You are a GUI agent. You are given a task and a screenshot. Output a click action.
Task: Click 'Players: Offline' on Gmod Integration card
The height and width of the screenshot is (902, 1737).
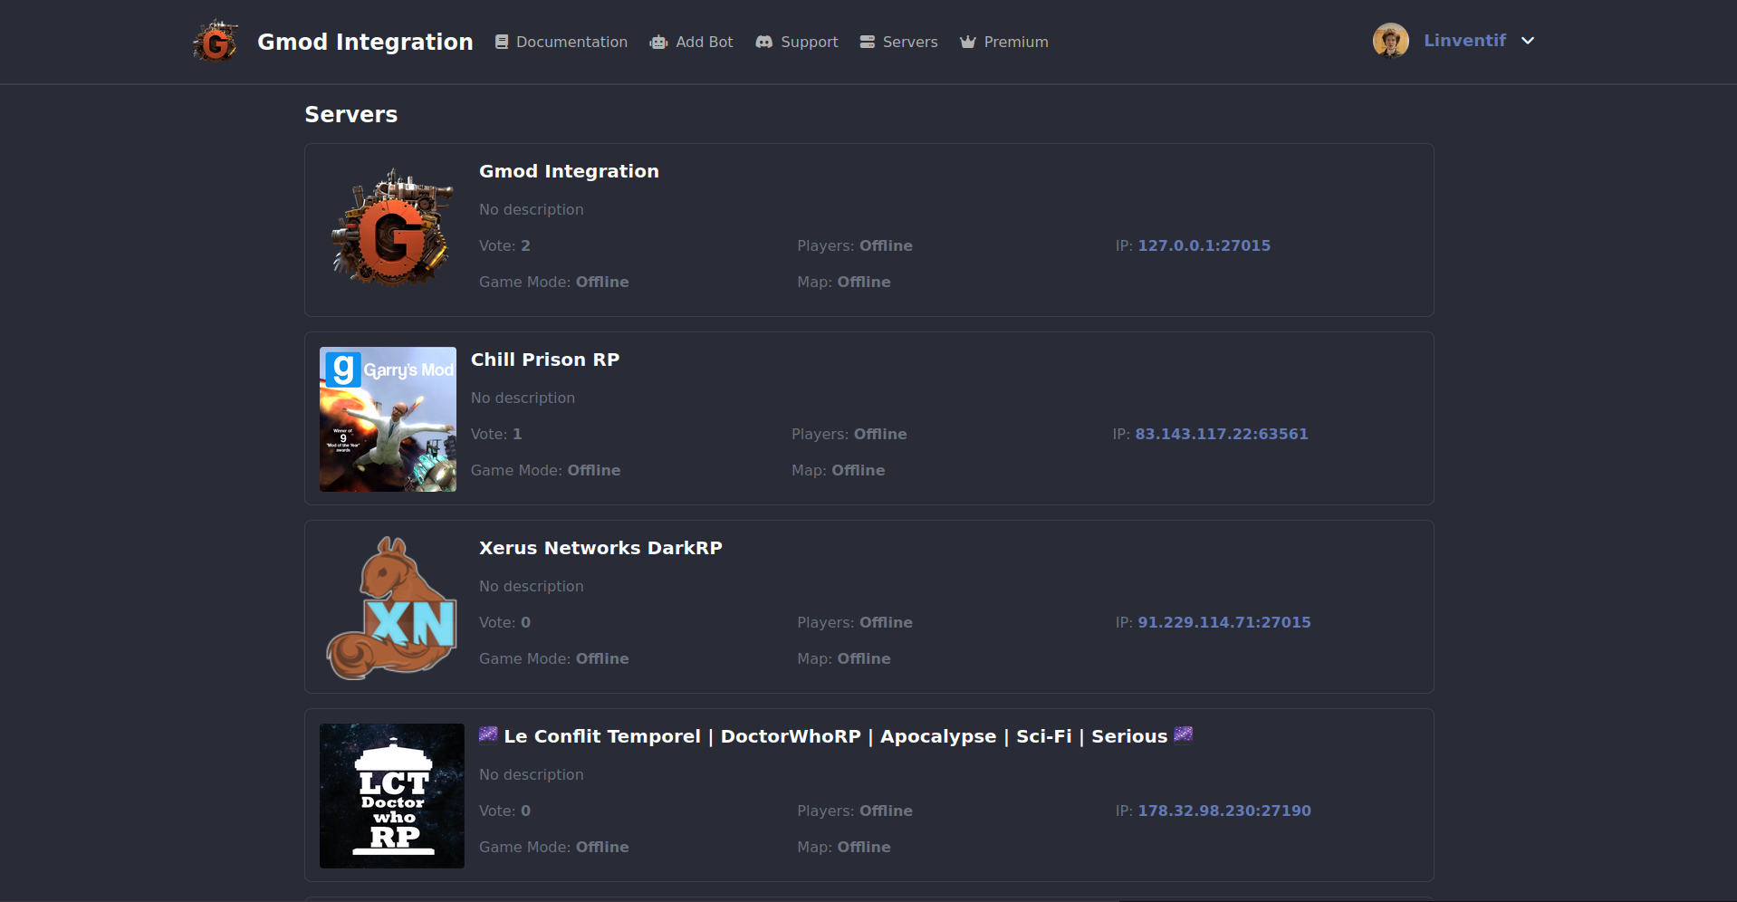click(x=855, y=245)
